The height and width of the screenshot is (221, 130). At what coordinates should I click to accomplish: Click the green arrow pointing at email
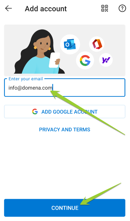87,112
